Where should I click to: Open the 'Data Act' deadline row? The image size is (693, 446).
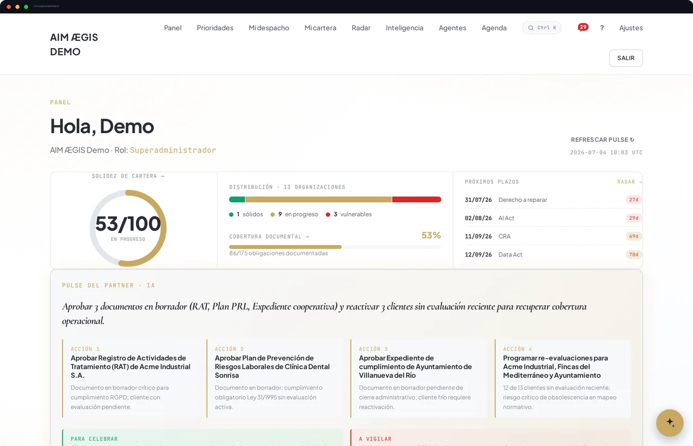click(x=553, y=254)
